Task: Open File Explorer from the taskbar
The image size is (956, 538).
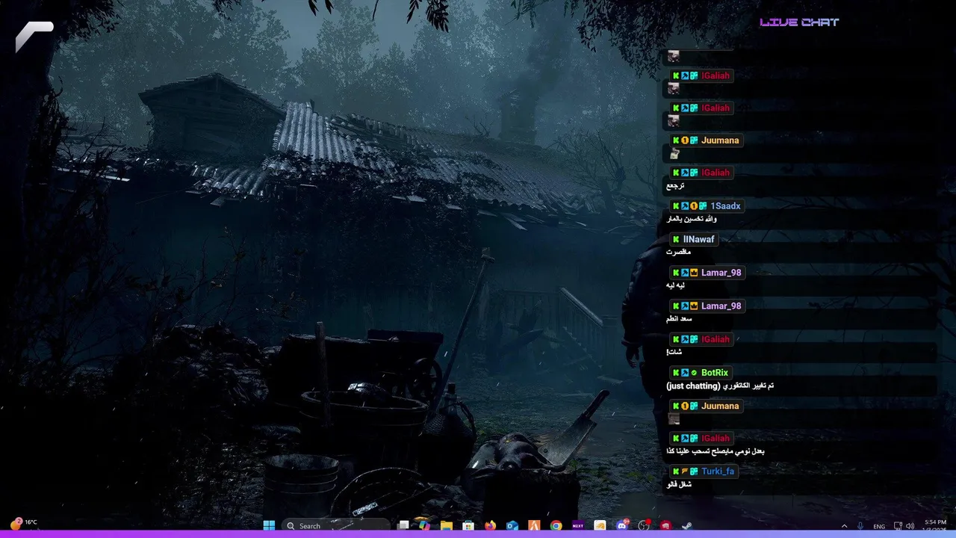Action: (447, 525)
